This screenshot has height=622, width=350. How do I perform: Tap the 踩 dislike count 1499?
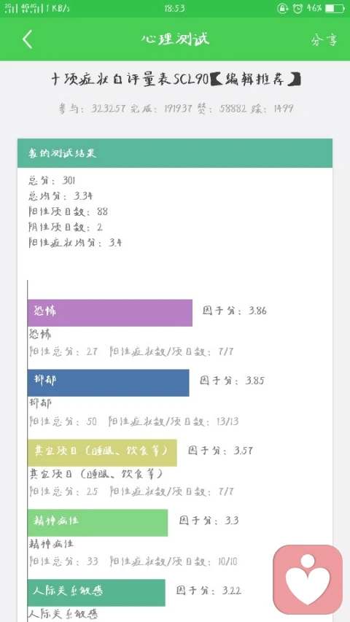tap(272, 109)
